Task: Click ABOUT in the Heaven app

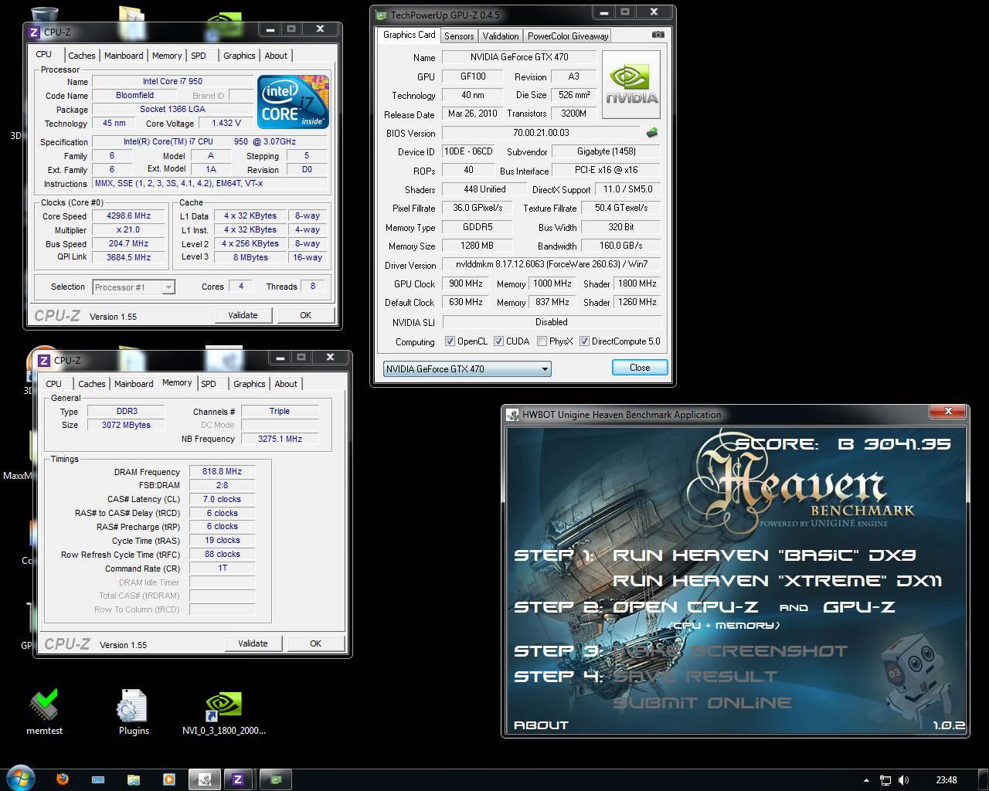Action: pos(541,725)
